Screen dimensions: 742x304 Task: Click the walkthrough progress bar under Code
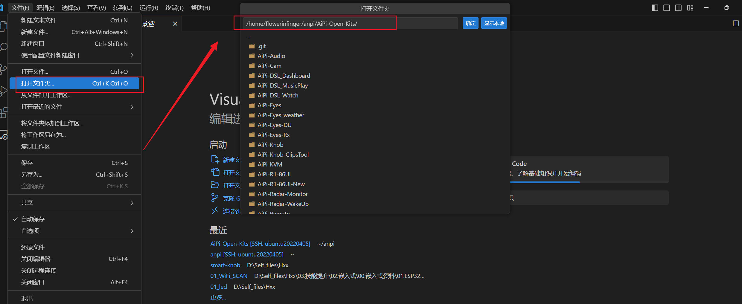coord(589,182)
